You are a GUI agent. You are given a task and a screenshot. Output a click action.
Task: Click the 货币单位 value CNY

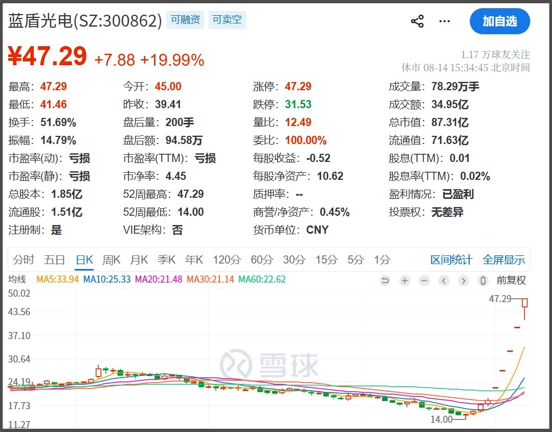click(x=317, y=230)
